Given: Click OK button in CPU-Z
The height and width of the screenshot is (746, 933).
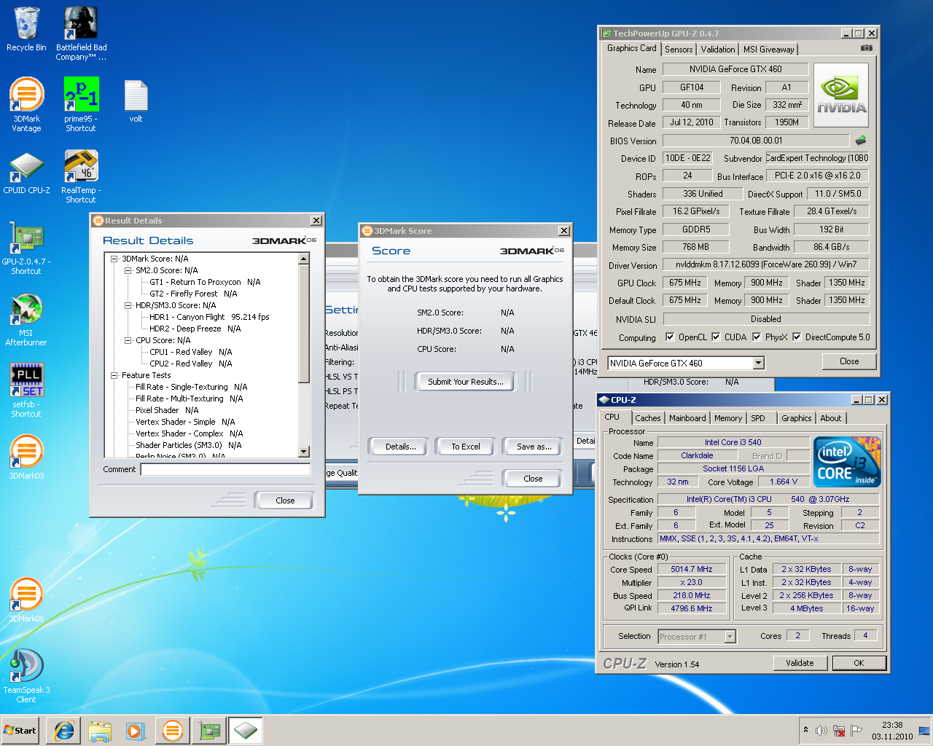Looking at the screenshot, I should click(x=859, y=663).
